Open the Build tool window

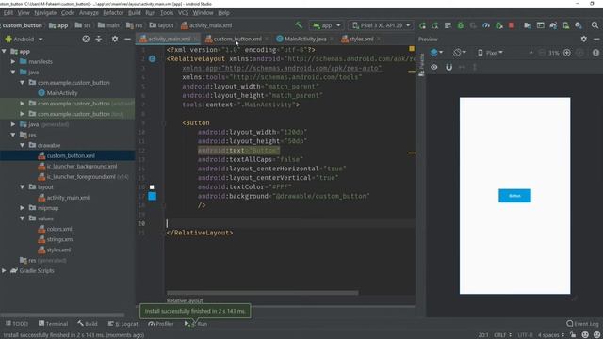(88, 324)
